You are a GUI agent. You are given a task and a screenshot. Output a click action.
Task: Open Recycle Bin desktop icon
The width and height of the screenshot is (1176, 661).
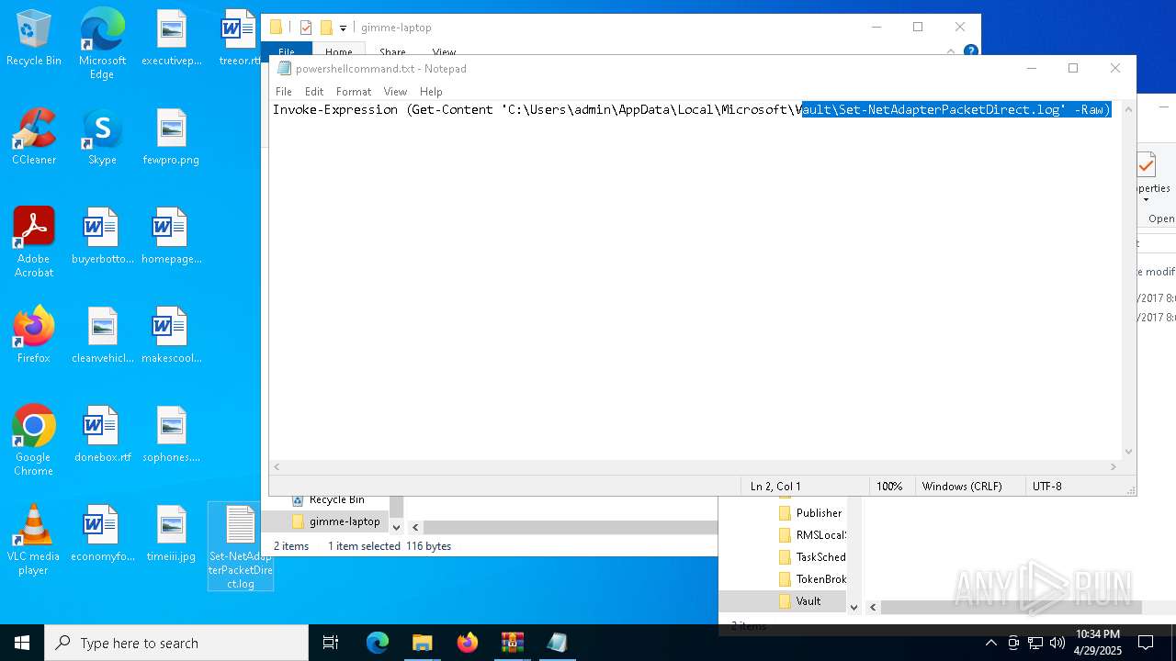point(34,38)
